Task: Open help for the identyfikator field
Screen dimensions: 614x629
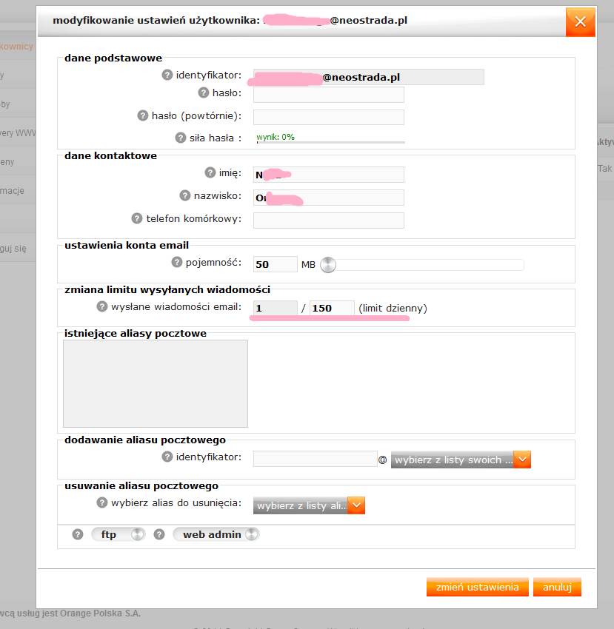Action: [x=168, y=76]
